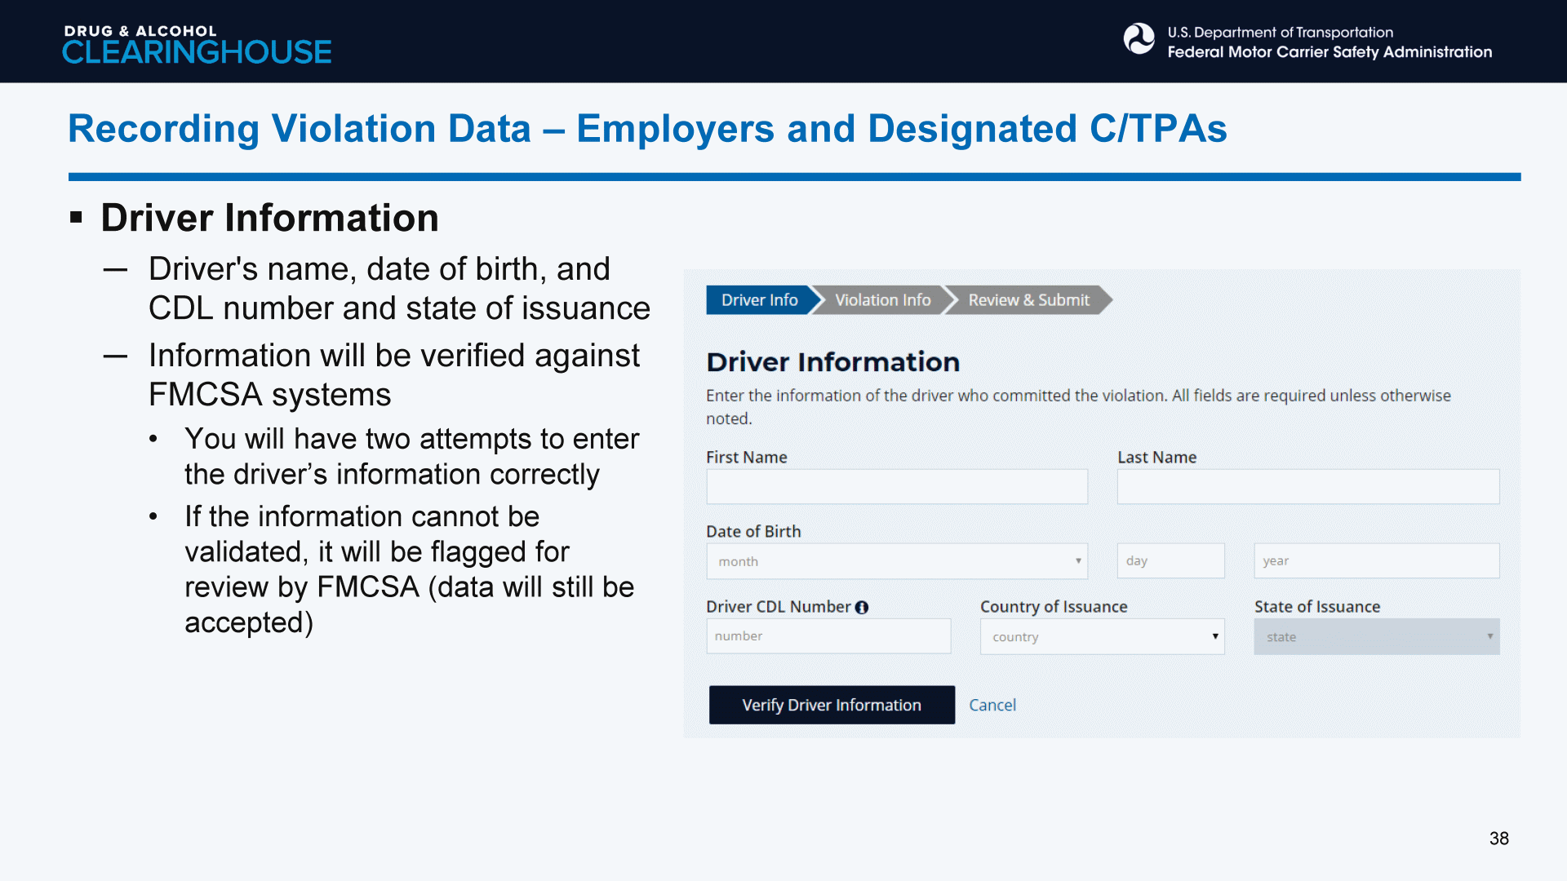Click the Federal Motor Carrier Safety Administration text
Viewport: 1567px width, 881px height.
click(1329, 52)
